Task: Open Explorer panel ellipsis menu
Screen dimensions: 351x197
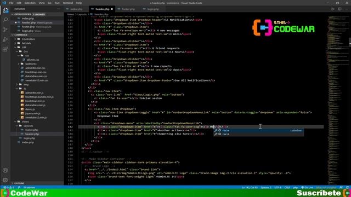Action: tap(59, 9)
